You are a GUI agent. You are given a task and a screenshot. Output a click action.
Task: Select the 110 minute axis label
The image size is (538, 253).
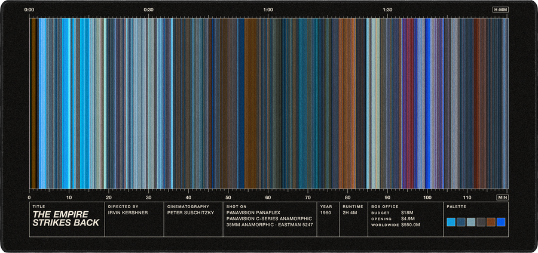click(467, 198)
